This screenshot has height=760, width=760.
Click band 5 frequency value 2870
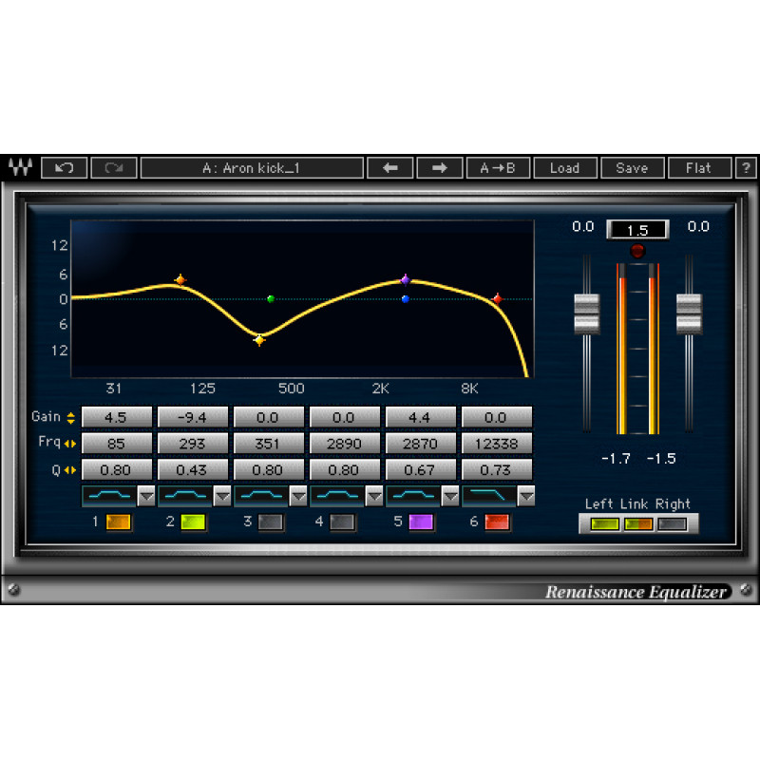tap(421, 444)
